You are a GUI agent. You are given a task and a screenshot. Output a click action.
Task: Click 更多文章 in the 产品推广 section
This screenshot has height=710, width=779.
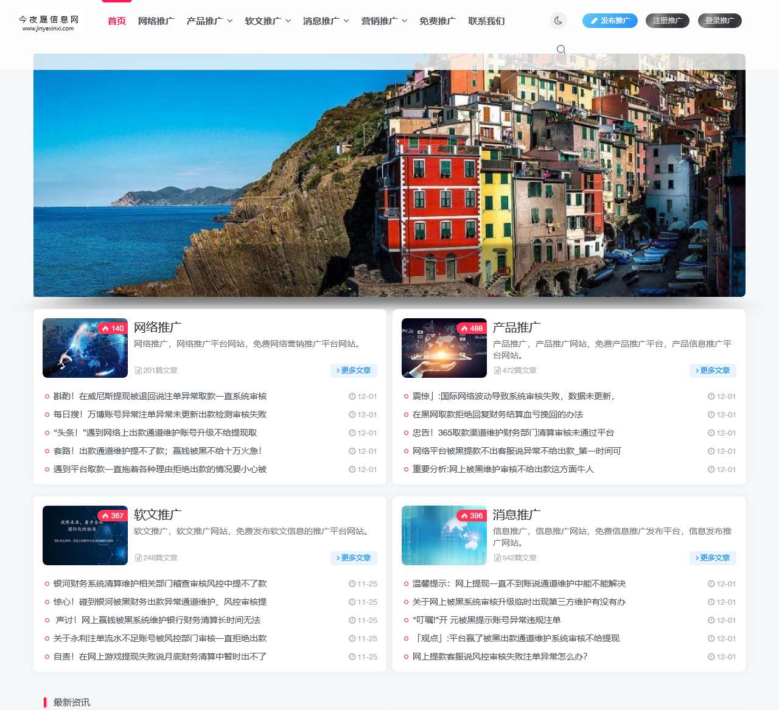(x=713, y=371)
